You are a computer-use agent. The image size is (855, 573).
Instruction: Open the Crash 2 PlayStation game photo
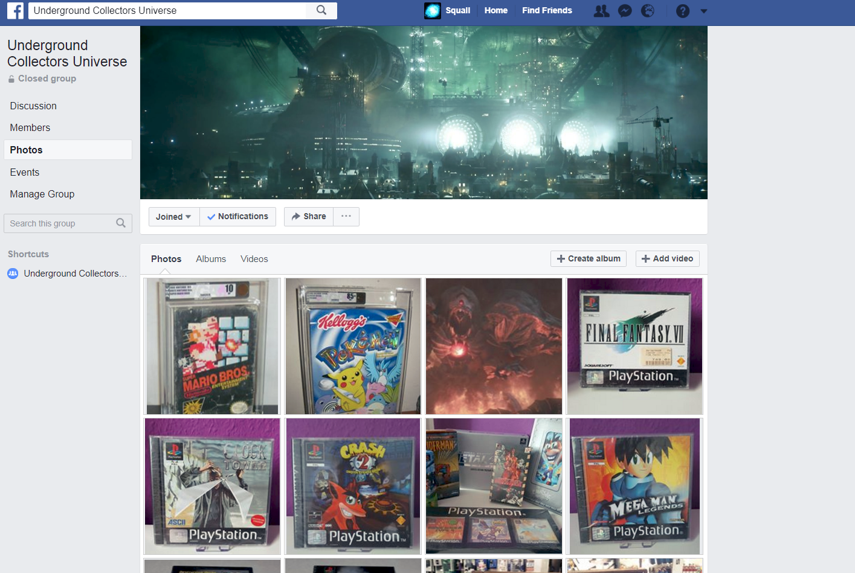pos(353,486)
